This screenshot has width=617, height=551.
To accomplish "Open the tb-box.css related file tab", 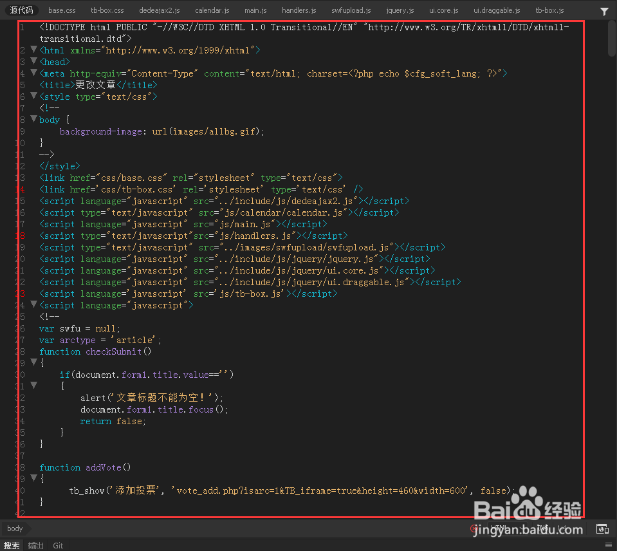I will pyautogui.click(x=107, y=11).
